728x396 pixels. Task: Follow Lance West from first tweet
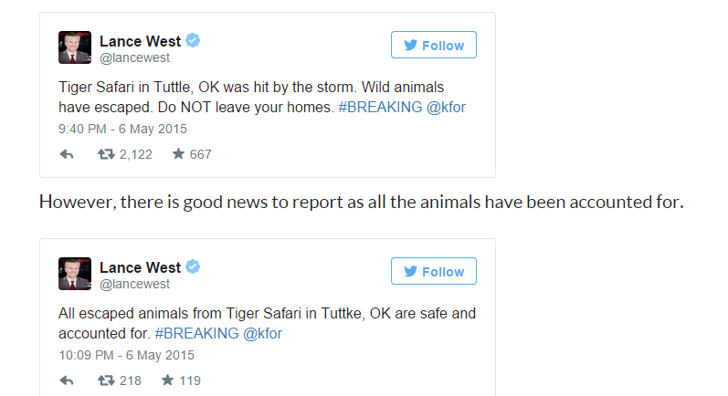(x=433, y=45)
